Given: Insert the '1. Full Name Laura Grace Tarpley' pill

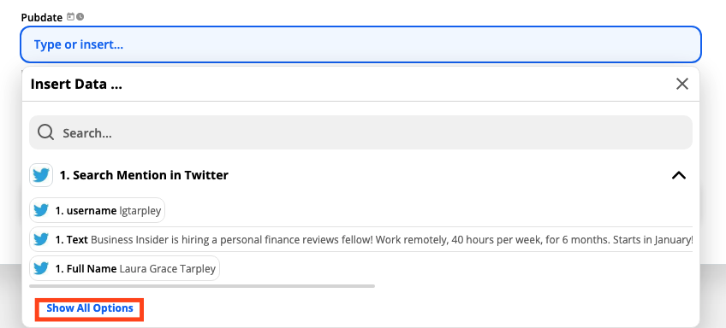Looking at the screenshot, I should 124,268.
